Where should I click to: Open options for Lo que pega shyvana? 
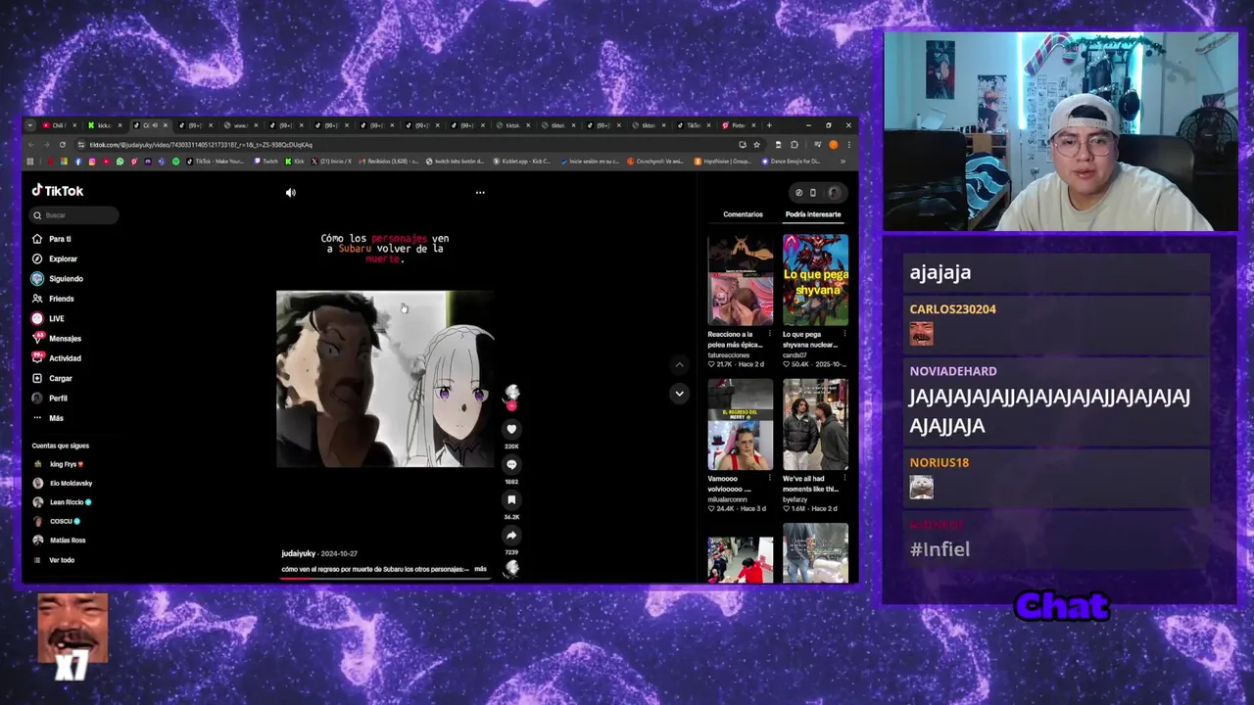844,335
